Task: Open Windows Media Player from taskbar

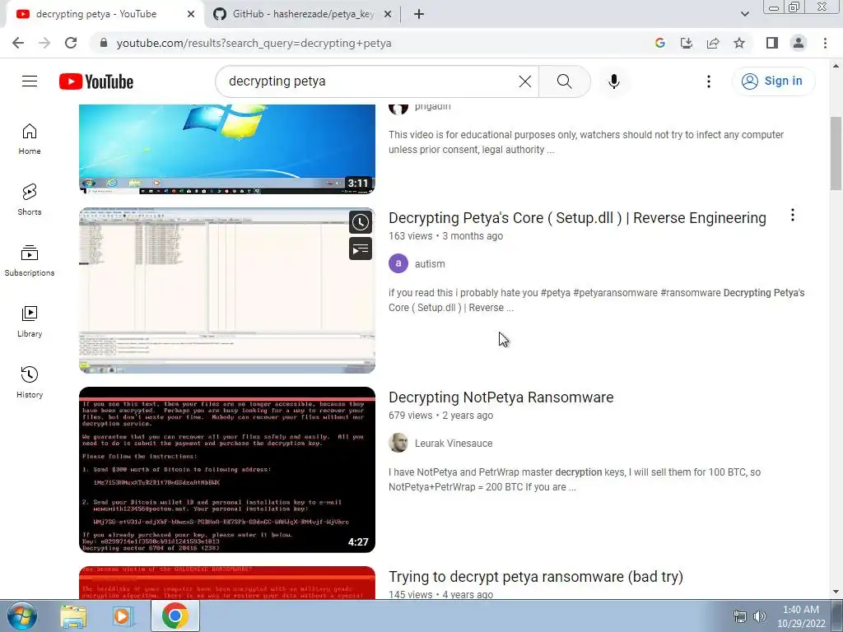Action: tap(123, 616)
